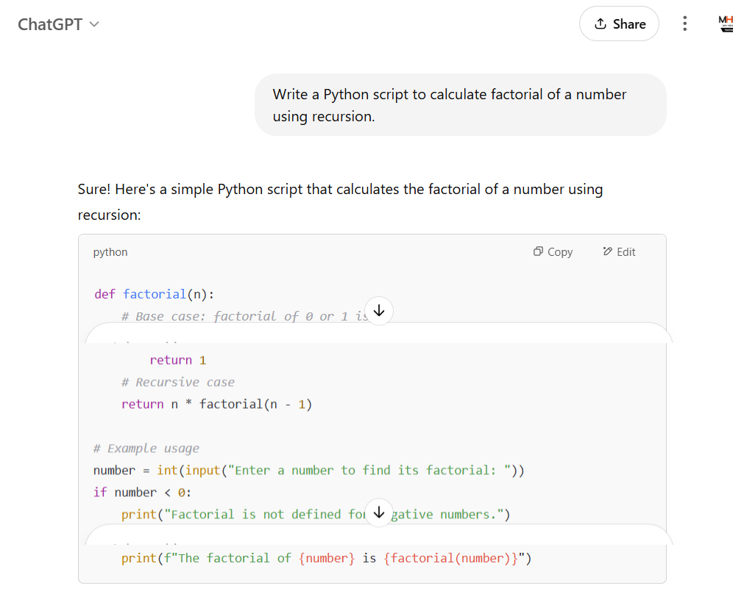Click the user prompt message bubble
733x605 pixels.
[461, 105]
